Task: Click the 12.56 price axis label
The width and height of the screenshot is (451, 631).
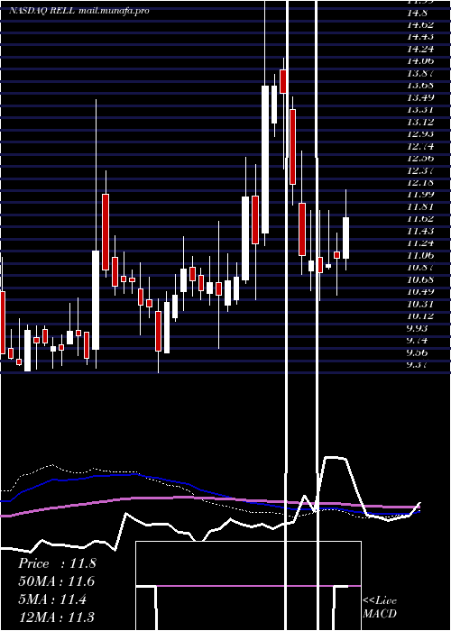Action: (x=420, y=158)
